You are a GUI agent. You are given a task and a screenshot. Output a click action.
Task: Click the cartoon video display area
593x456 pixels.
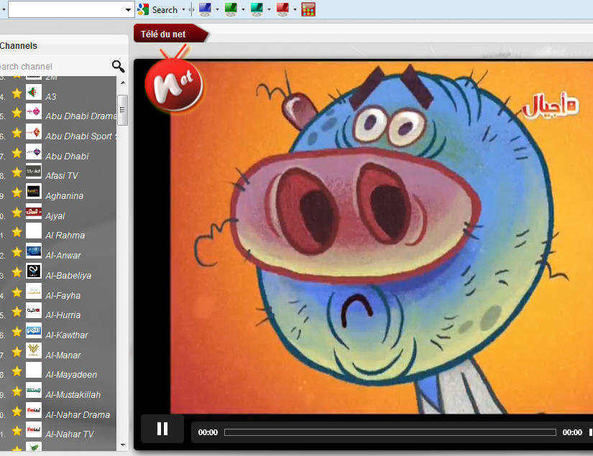click(382, 237)
